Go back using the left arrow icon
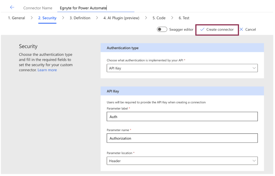Viewport: 275px width, 176px height. 12,7
